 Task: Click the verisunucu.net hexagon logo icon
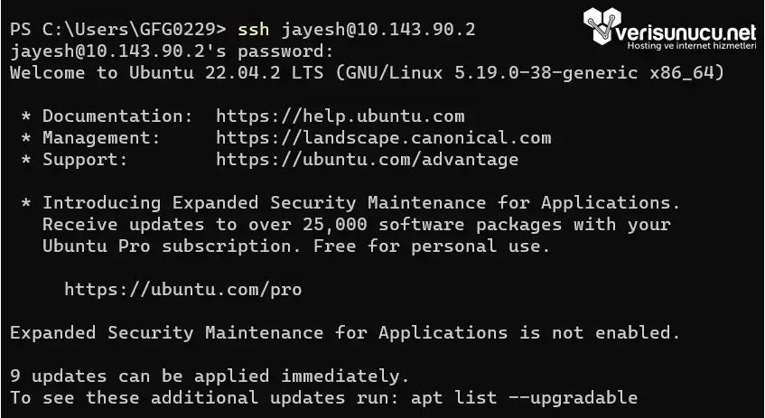tap(602, 26)
